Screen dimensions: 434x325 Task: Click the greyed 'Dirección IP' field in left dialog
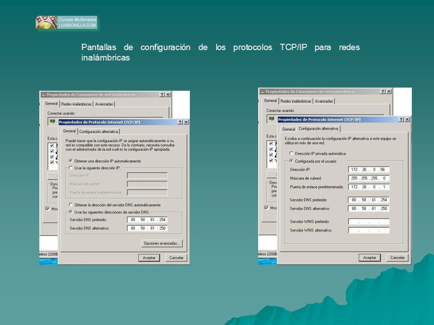147,176
